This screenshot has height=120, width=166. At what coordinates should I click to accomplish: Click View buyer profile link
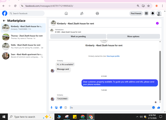(x=113, y=56)
